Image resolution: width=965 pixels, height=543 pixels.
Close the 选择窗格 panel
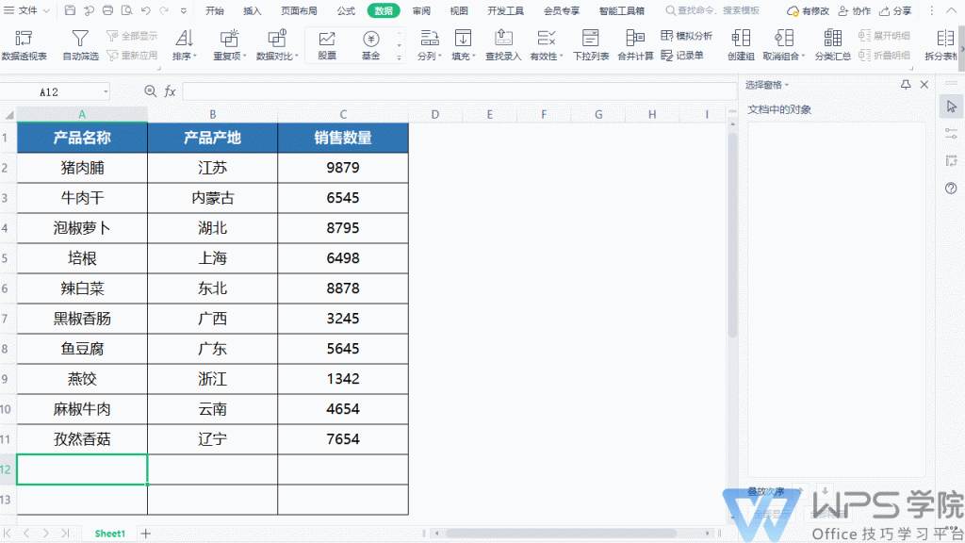(924, 84)
